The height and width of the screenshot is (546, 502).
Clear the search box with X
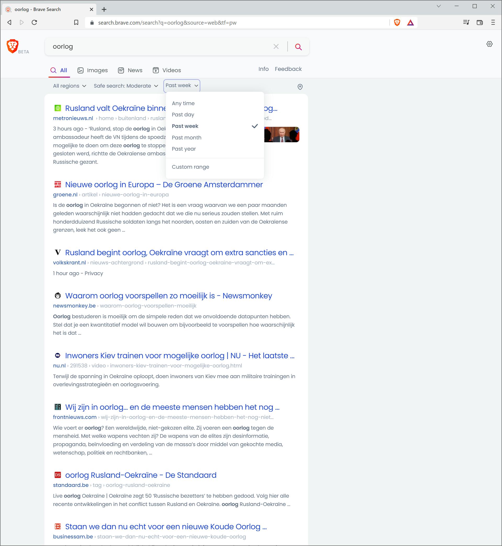tap(276, 47)
